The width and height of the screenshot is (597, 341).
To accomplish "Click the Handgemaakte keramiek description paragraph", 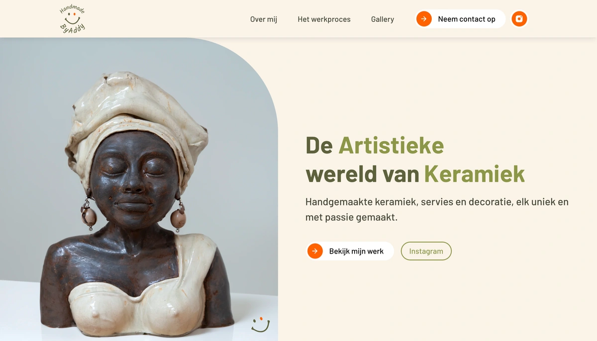I will (437, 210).
